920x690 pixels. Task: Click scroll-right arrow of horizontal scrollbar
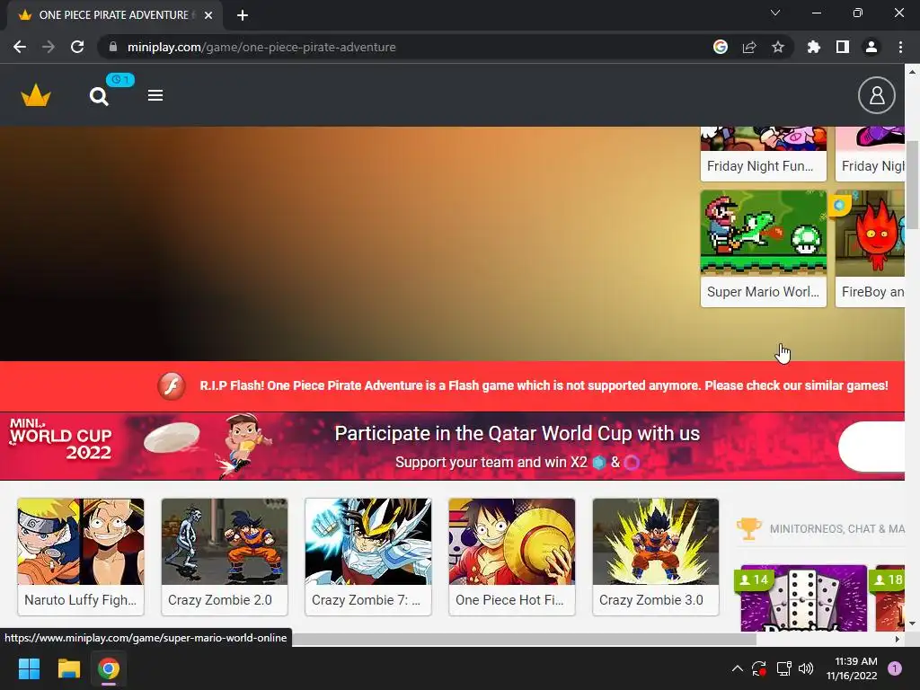898,639
